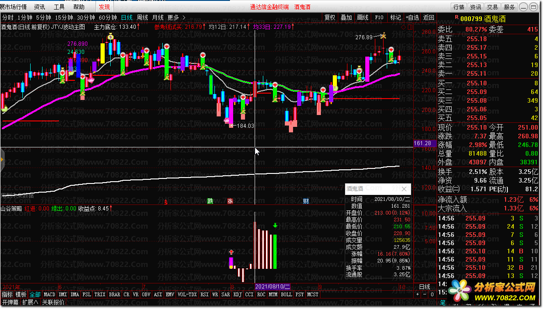Click the 关联报价 button

click(53, 303)
